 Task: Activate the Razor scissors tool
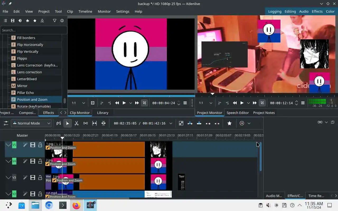click(77, 123)
